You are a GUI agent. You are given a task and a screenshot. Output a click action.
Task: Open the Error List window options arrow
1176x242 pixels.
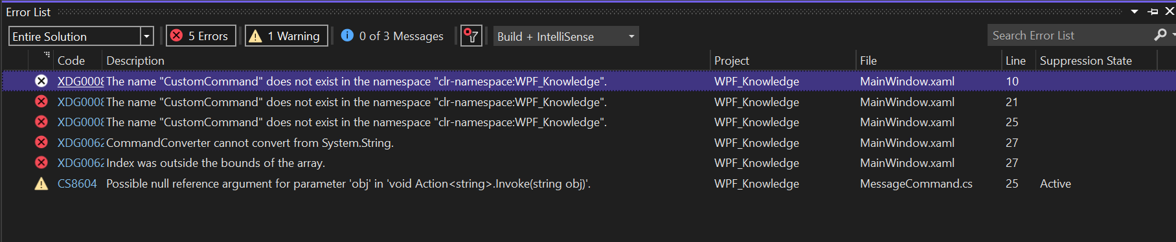click(1135, 12)
